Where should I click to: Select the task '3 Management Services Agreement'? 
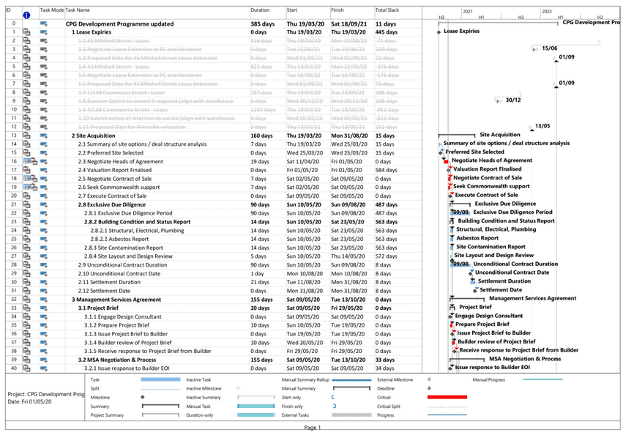pos(116,300)
